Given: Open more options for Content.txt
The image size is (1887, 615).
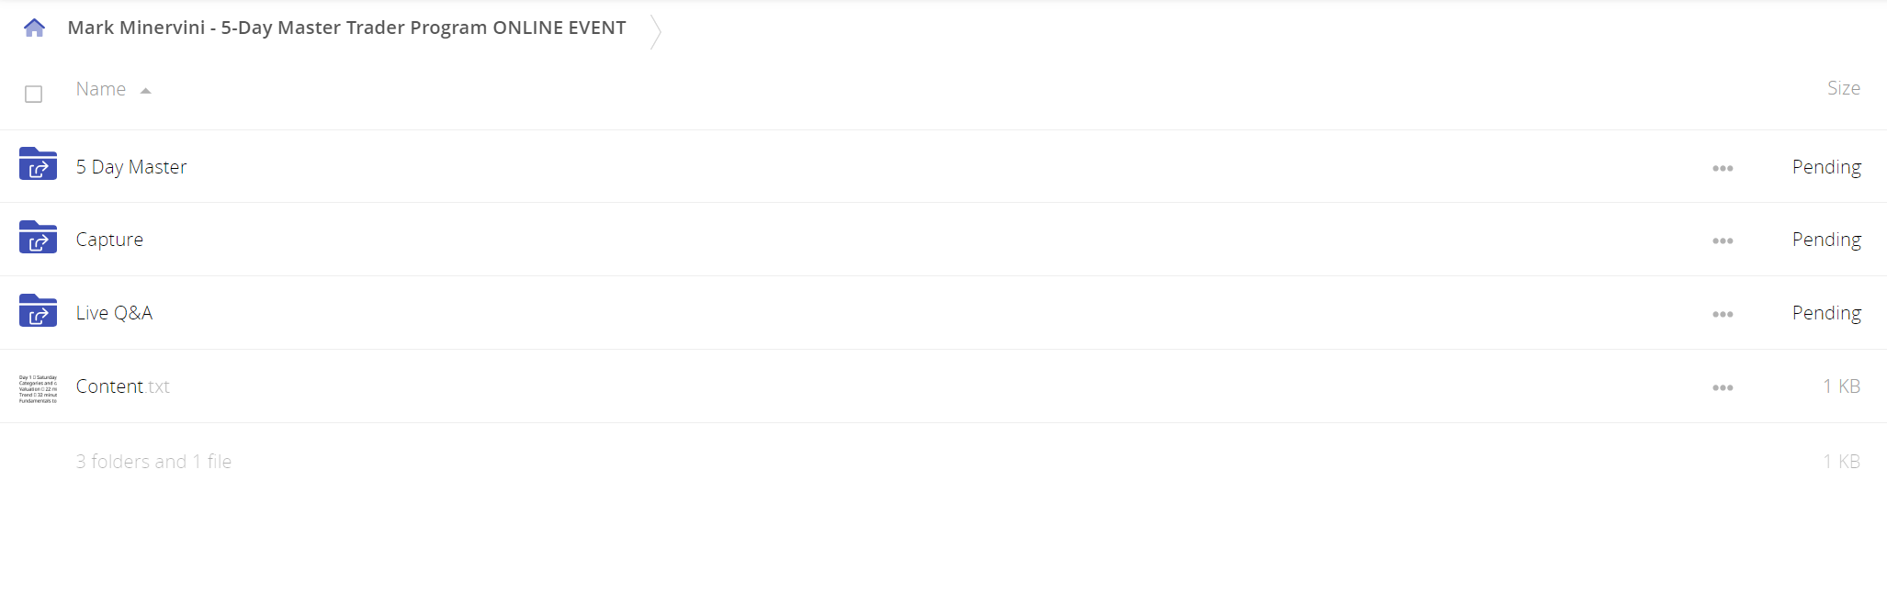Looking at the screenshot, I should click(1723, 387).
